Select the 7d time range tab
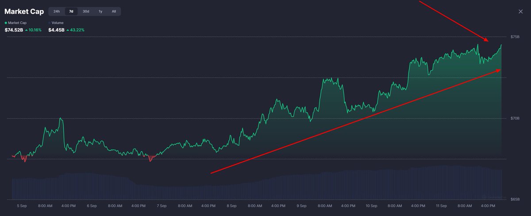Screen dimensions: 531x216 pos(71,12)
